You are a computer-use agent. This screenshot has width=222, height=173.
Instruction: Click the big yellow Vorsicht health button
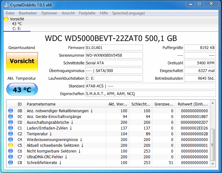point(22,62)
